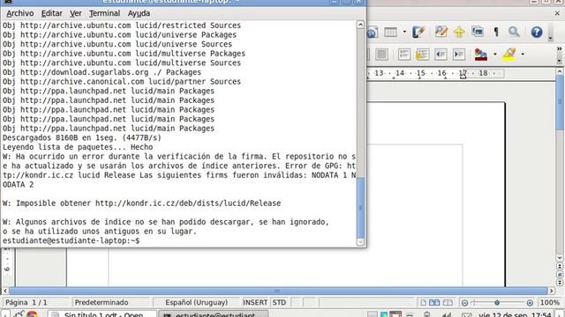
Task: Open the Ayuda menu in terminal
Action: coord(139,13)
